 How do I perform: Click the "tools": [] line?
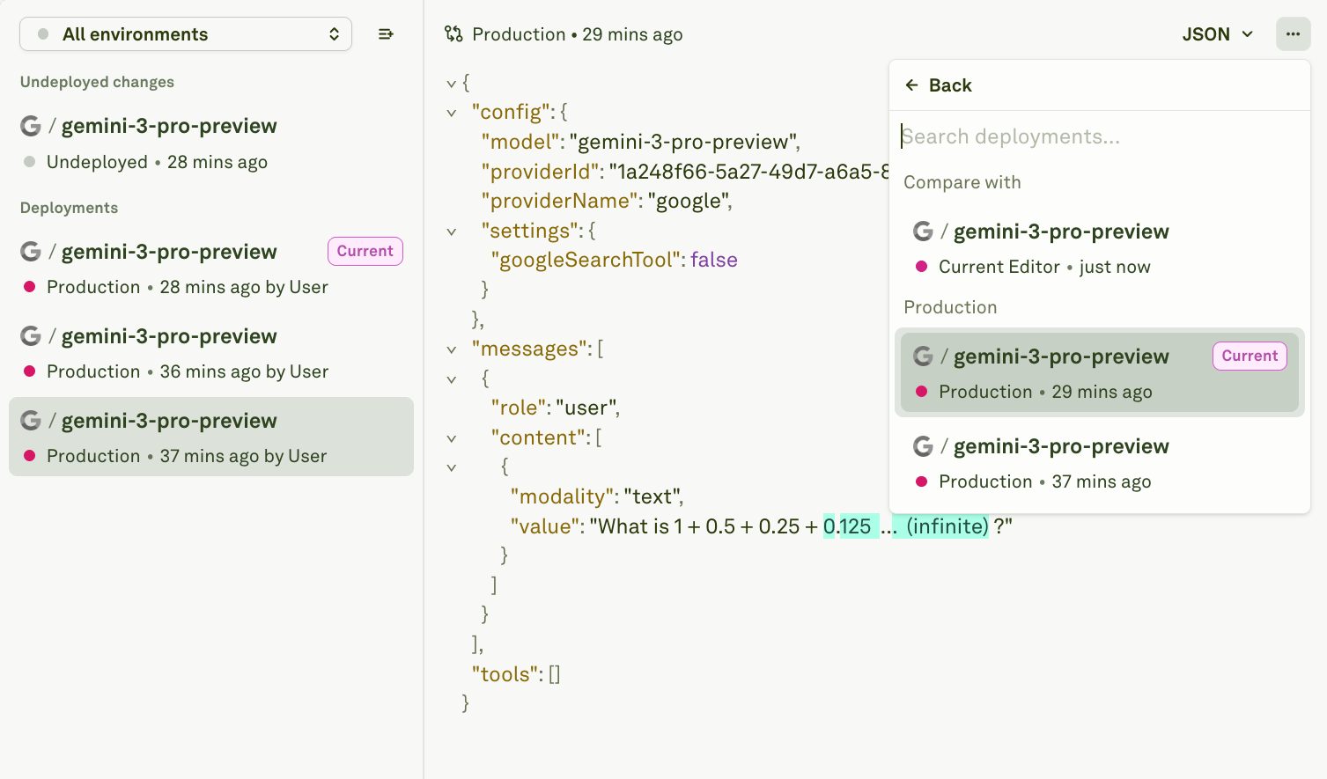pyautogui.click(x=516, y=674)
